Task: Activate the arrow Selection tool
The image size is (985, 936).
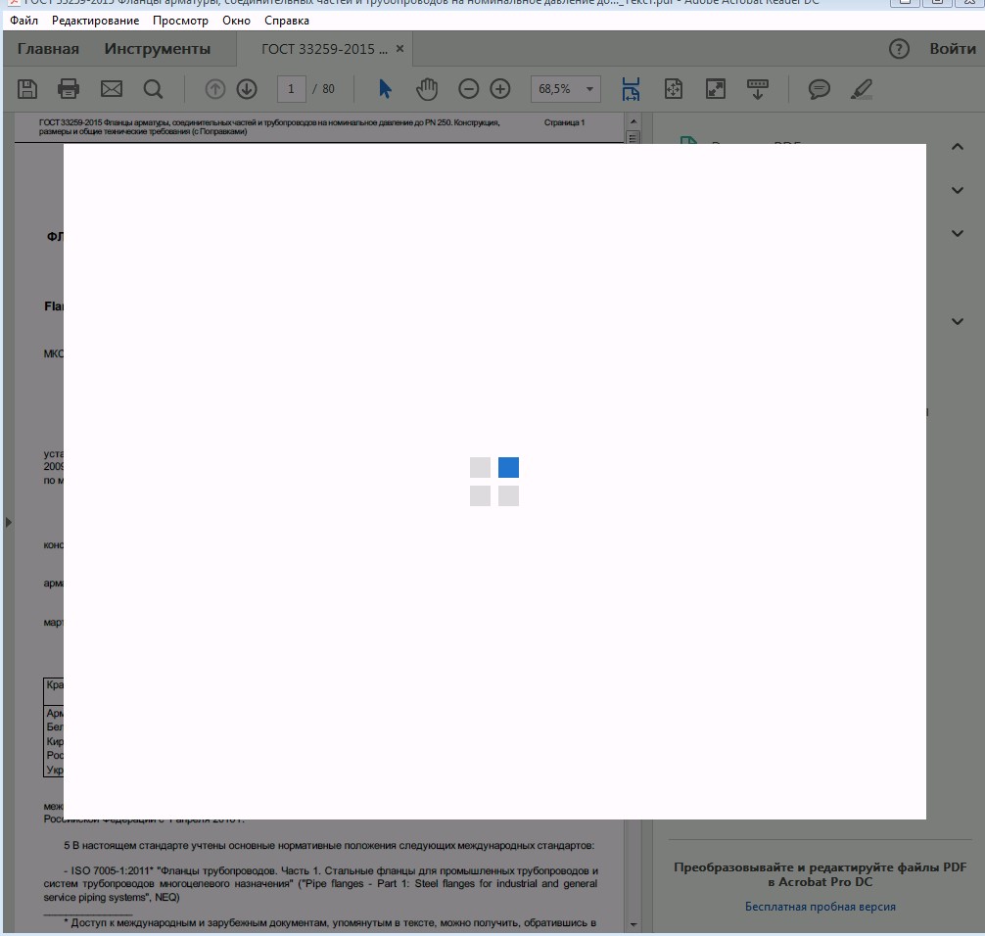Action: coord(385,89)
